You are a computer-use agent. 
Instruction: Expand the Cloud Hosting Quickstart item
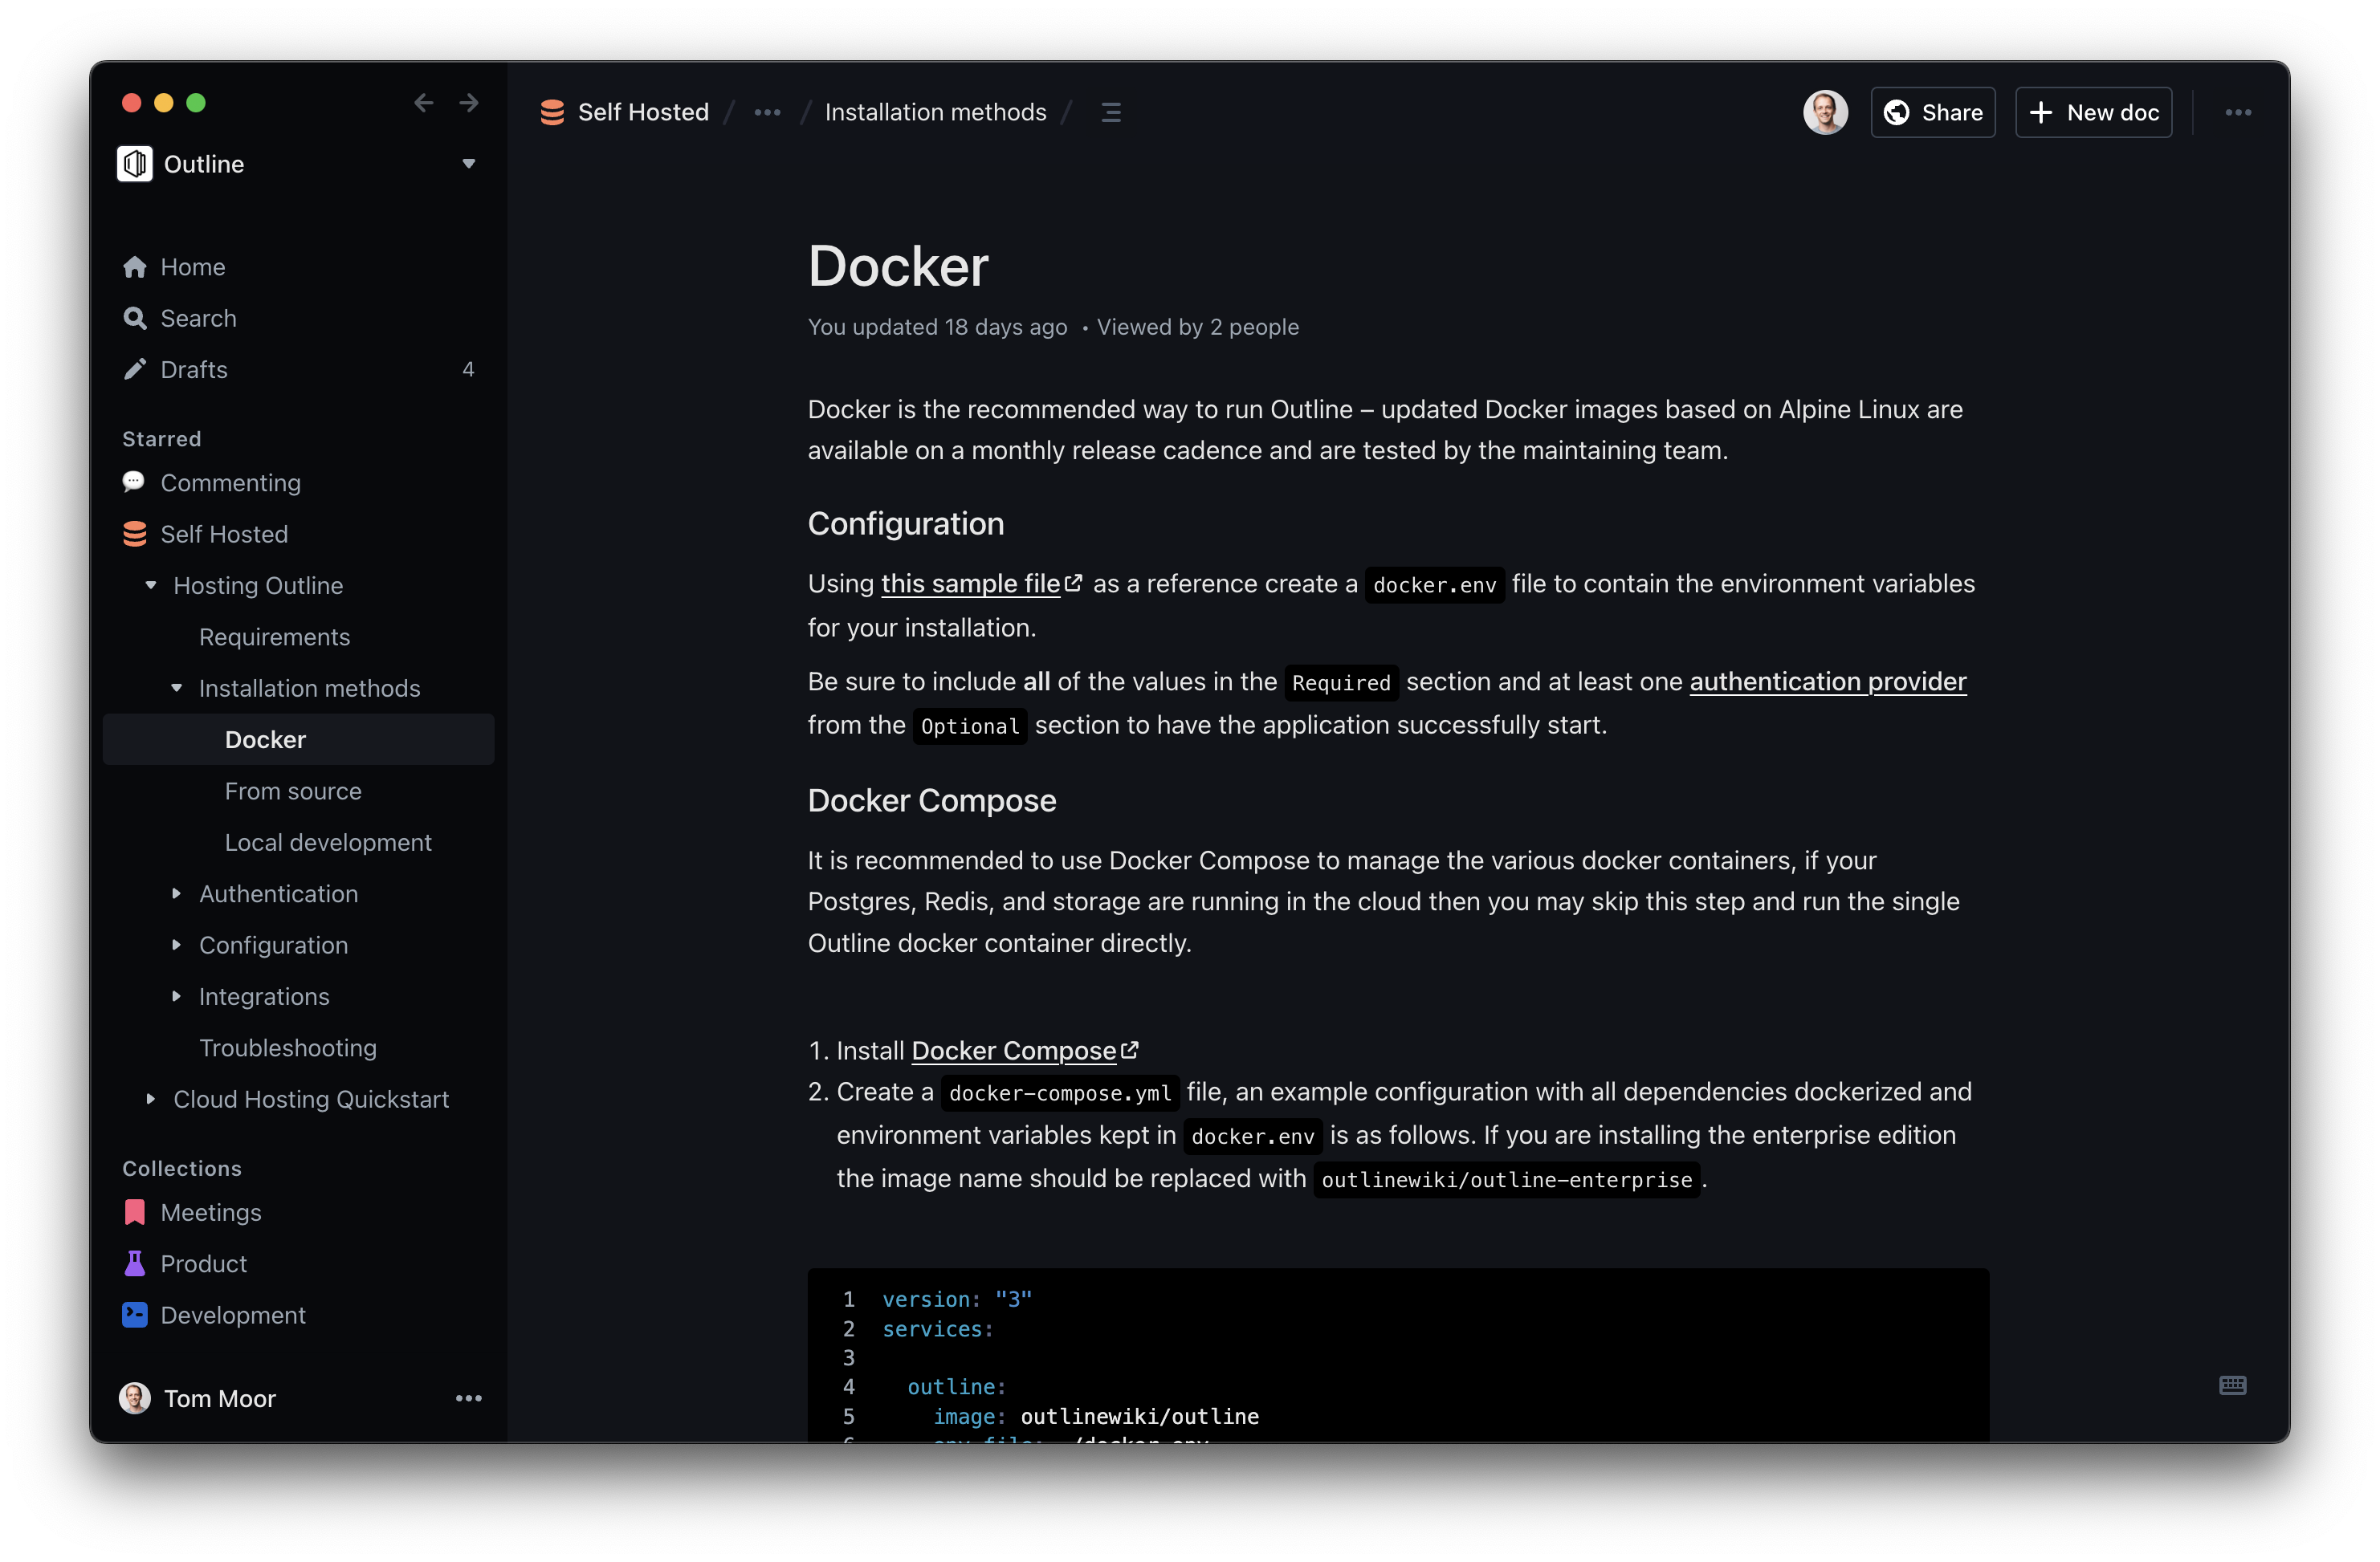[x=152, y=1100]
